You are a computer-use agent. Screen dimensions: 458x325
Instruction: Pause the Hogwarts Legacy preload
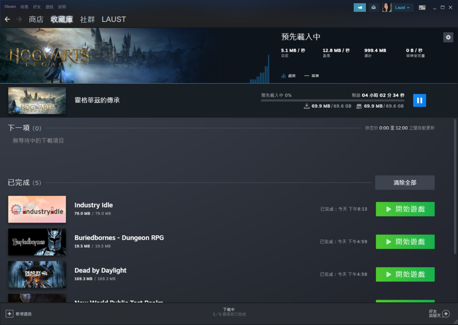click(420, 101)
